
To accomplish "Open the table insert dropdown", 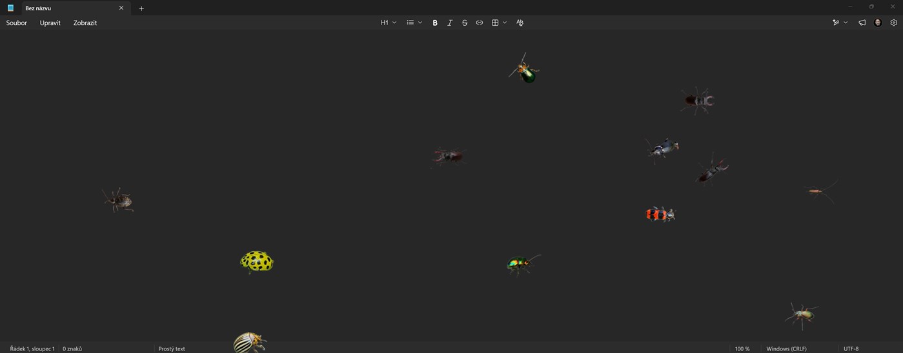I will [x=499, y=23].
